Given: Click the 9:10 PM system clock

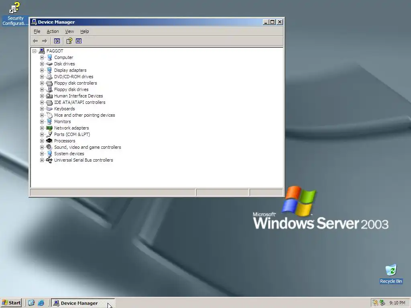Looking at the screenshot, I should (397, 303).
